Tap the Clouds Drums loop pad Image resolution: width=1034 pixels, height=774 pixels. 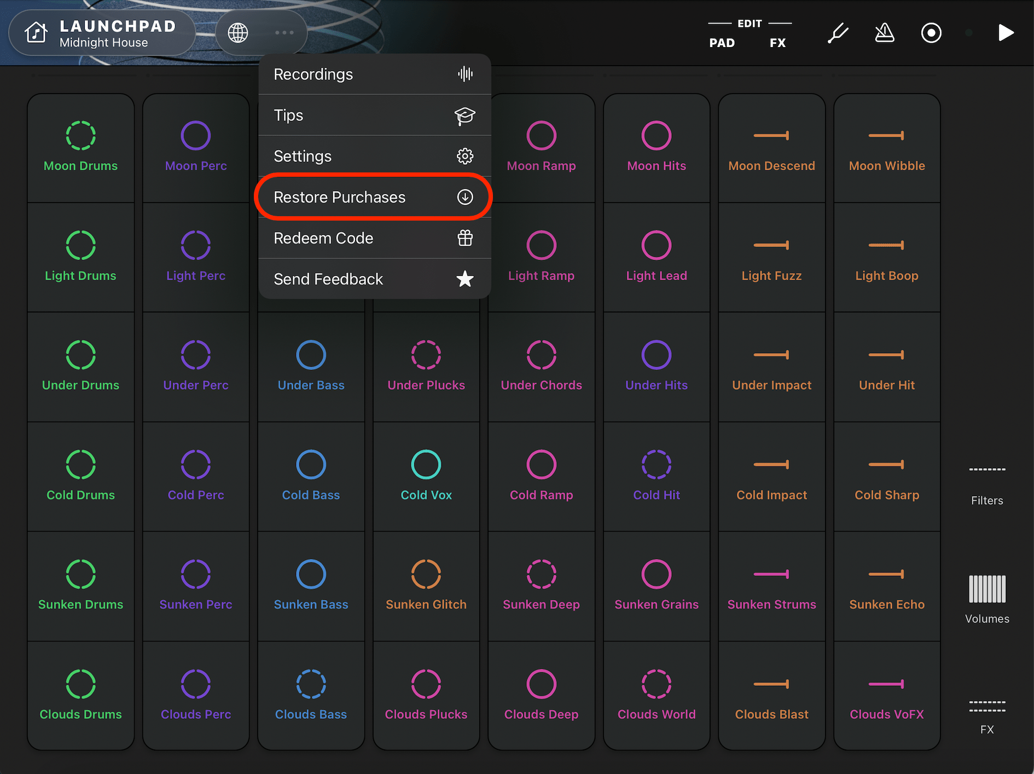click(81, 696)
